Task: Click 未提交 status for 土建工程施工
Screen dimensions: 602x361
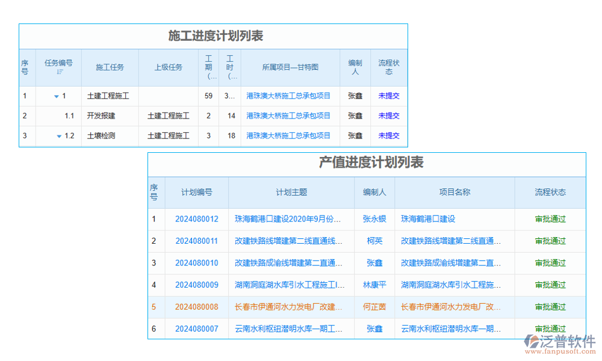Action: click(x=388, y=96)
